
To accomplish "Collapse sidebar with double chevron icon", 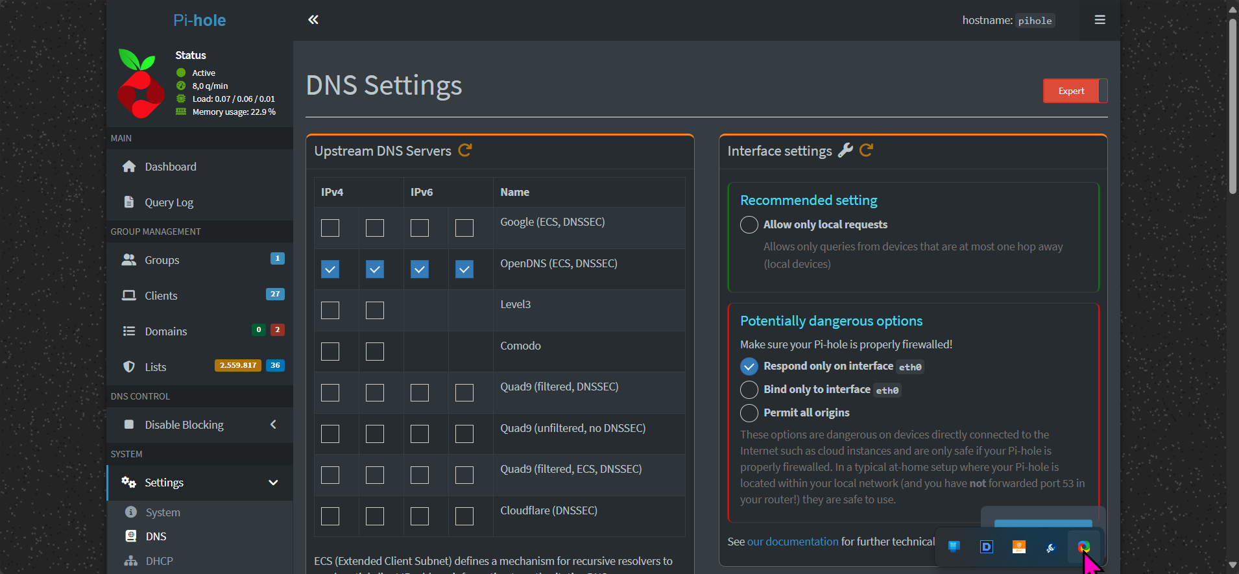I will pos(313,20).
